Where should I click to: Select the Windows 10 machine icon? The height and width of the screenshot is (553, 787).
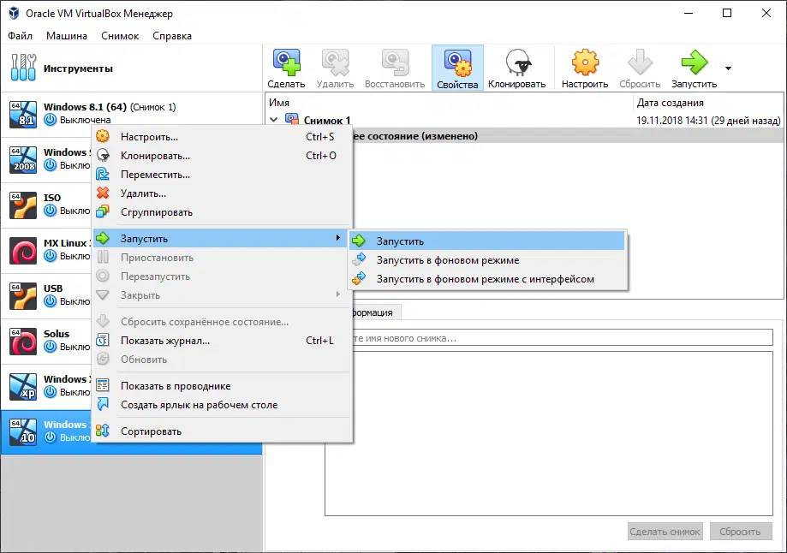pos(23,432)
